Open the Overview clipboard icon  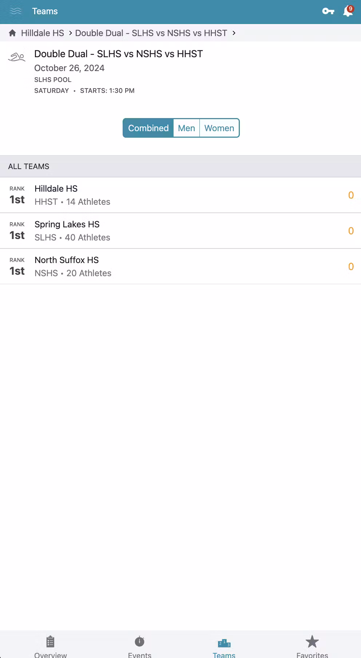(51, 642)
